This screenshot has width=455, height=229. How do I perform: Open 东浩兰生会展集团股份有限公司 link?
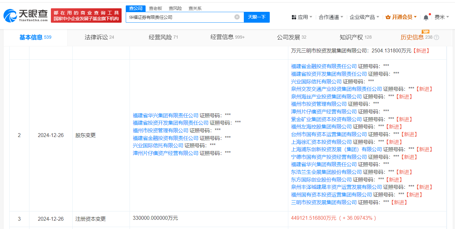326,172
